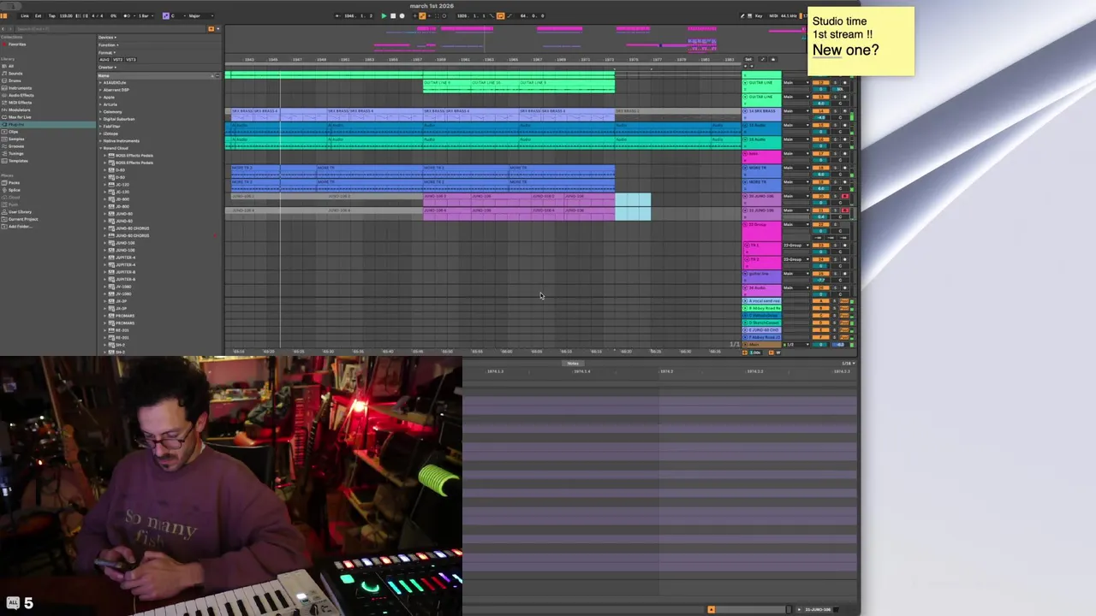The image size is (1096, 616).
Task: Toggle Ext external sync
Action: (38, 15)
